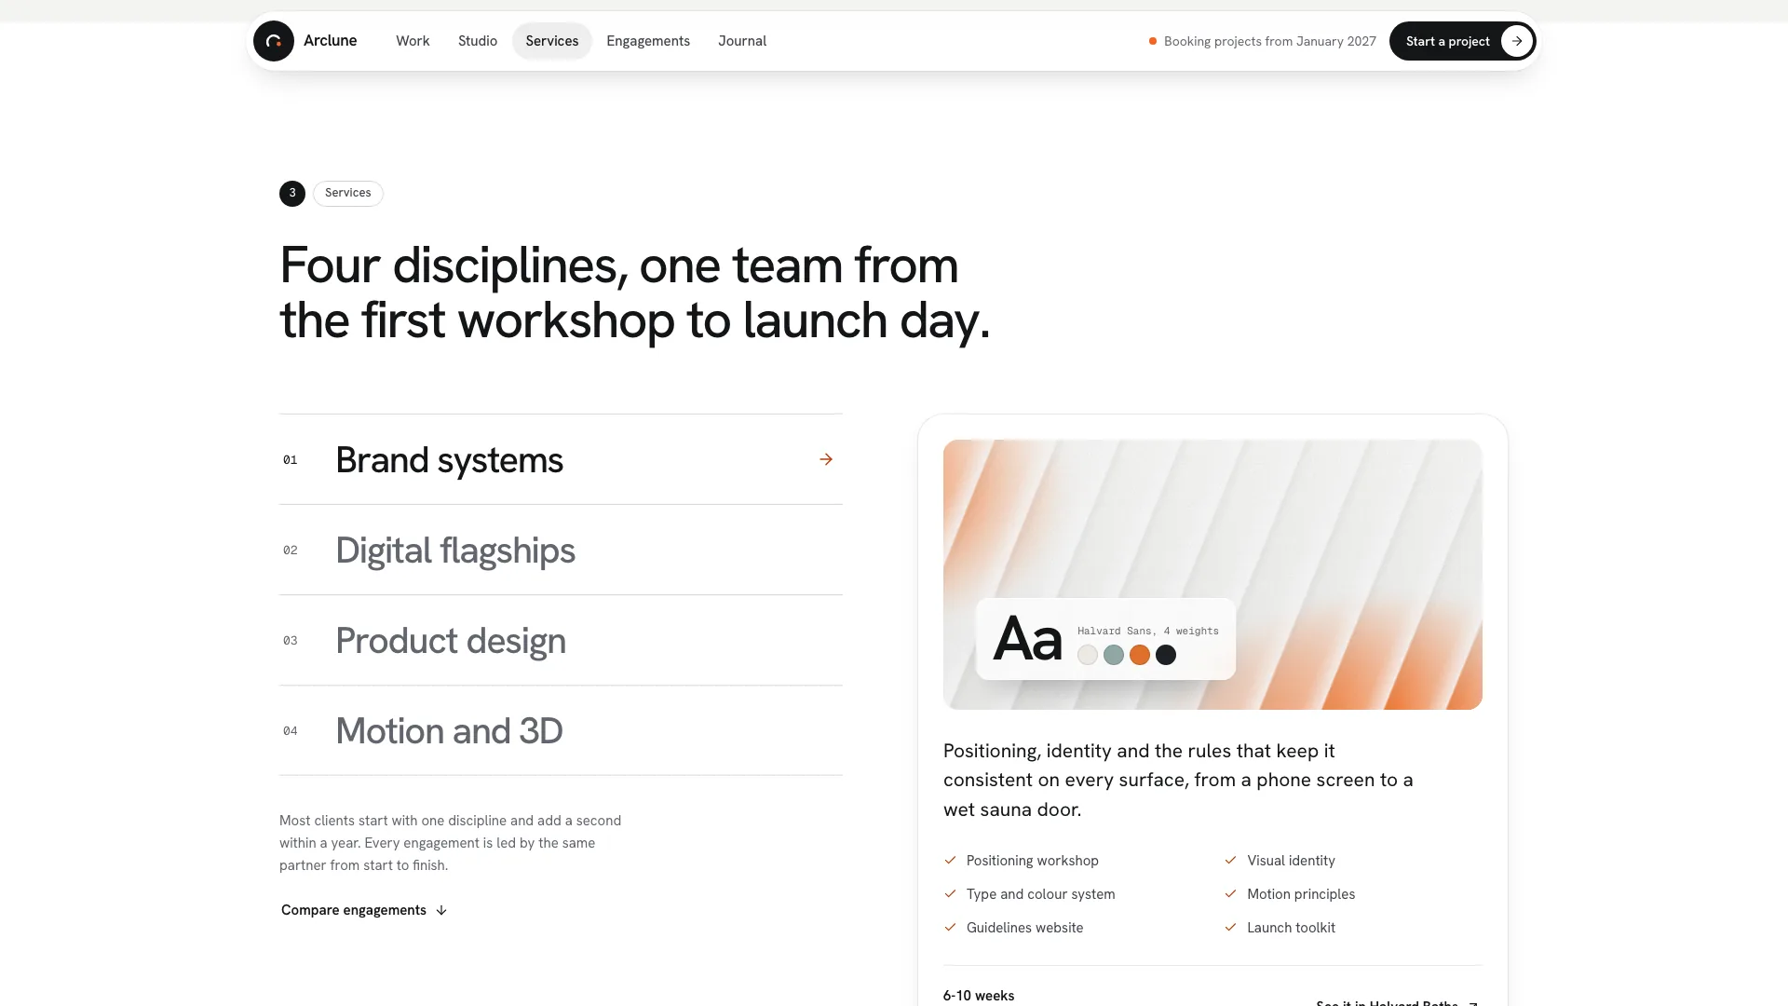Click the black number 3 section badge

292,194
